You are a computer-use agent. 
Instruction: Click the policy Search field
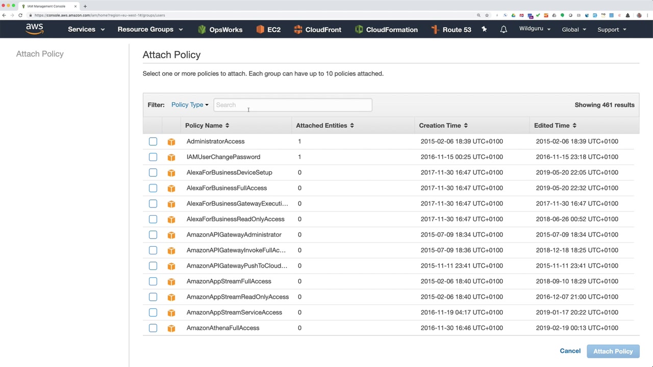click(293, 105)
